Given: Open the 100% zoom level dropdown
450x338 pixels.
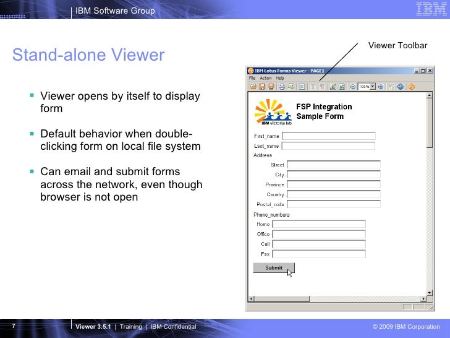Looking at the screenshot, I should [373, 87].
